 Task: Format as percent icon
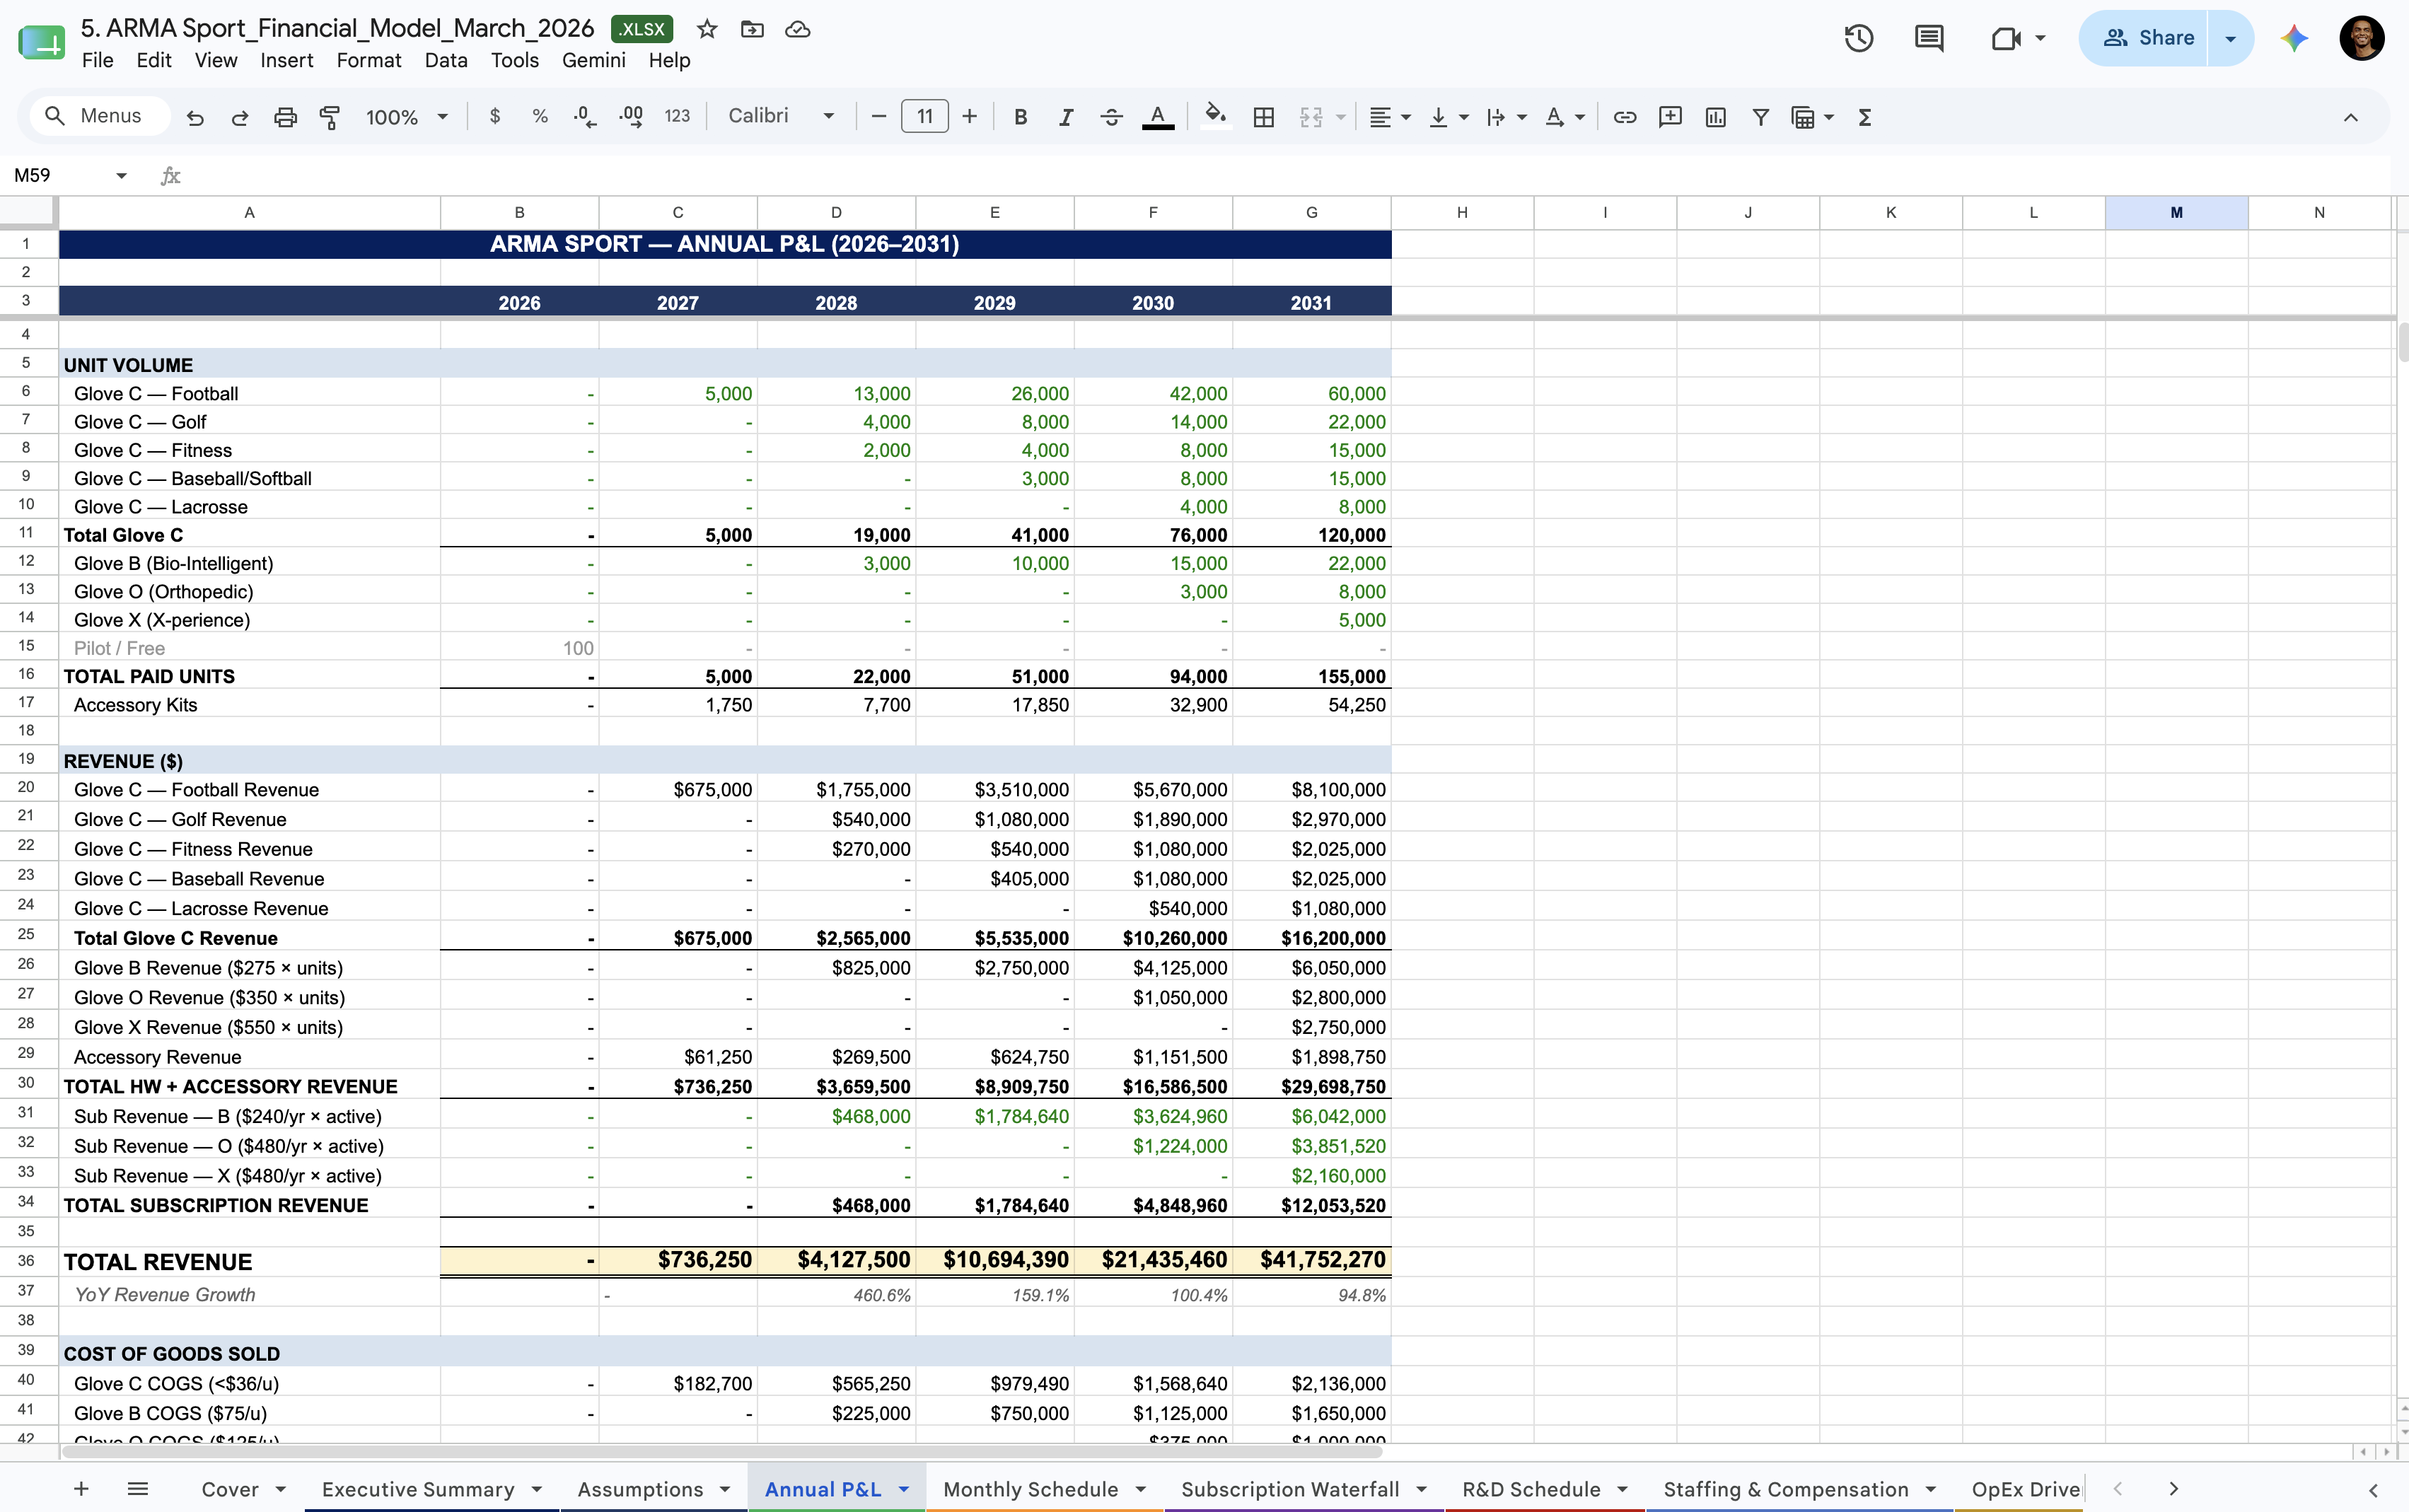540,116
